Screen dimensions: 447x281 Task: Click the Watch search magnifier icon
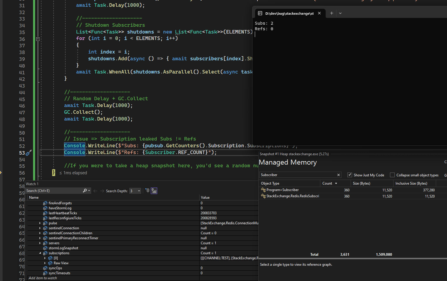pyautogui.click(x=85, y=191)
